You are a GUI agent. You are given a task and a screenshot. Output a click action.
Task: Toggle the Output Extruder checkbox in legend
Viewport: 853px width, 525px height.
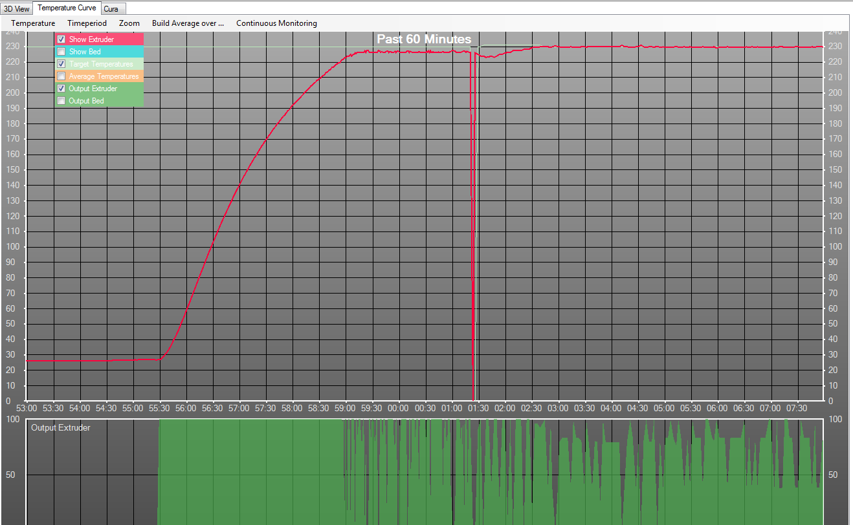(x=61, y=89)
